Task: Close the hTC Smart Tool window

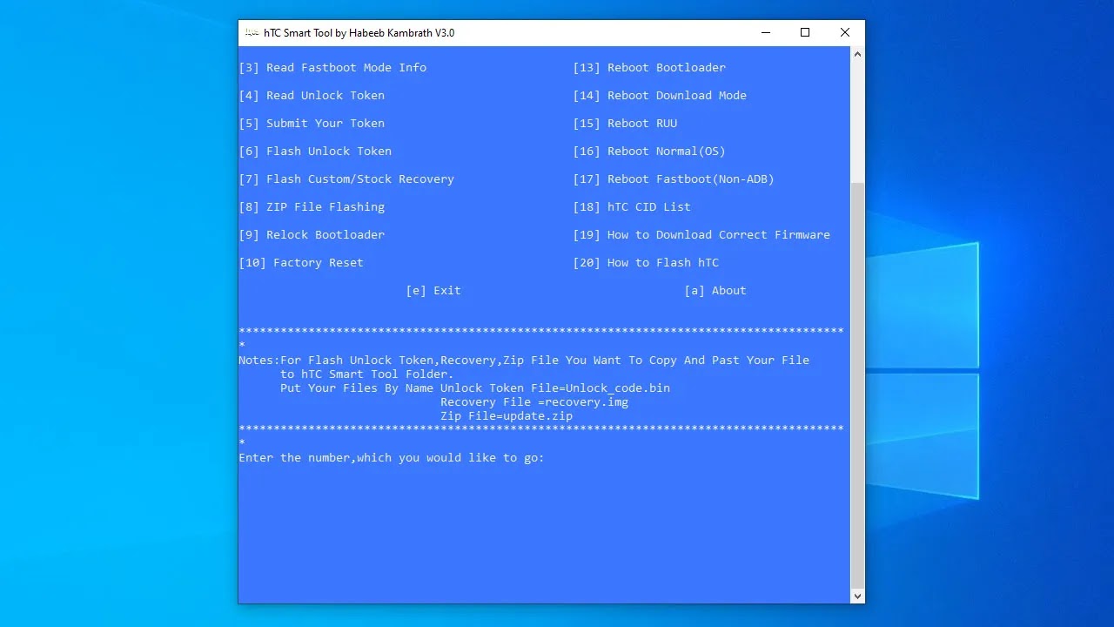Action: 845,33
